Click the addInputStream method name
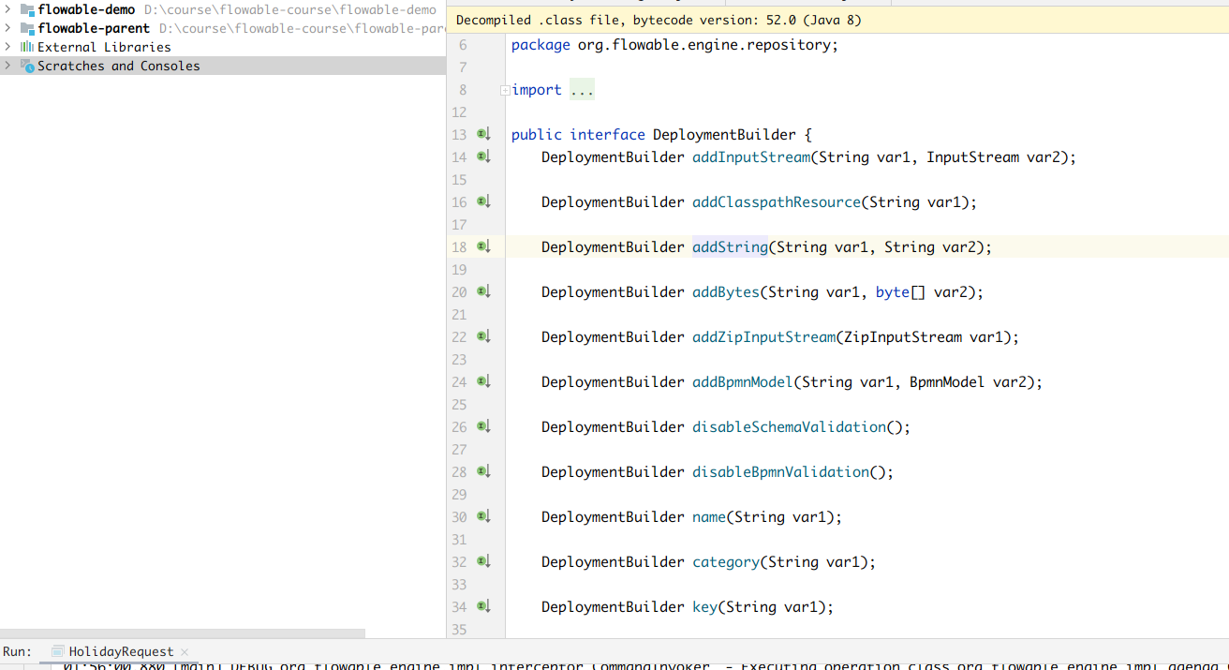 [x=751, y=157]
